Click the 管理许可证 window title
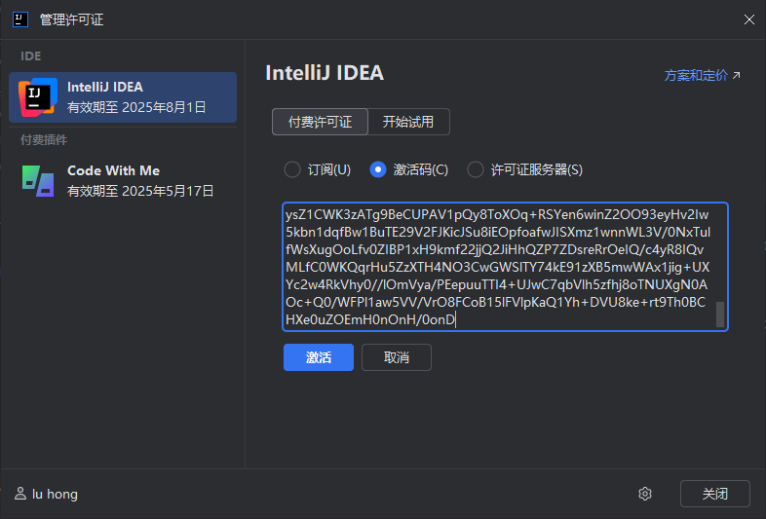Viewport: 766px width, 519px height. (x=71, y=19)
